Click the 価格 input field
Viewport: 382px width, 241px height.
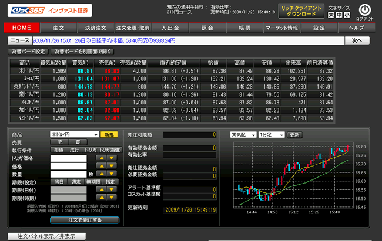click(68, 167)
